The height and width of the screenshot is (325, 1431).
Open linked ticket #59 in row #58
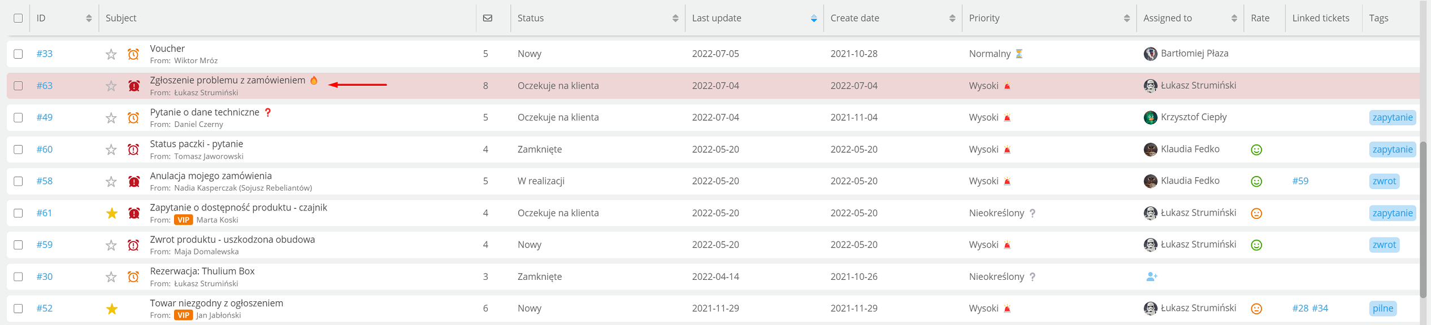pos(1300,181)
